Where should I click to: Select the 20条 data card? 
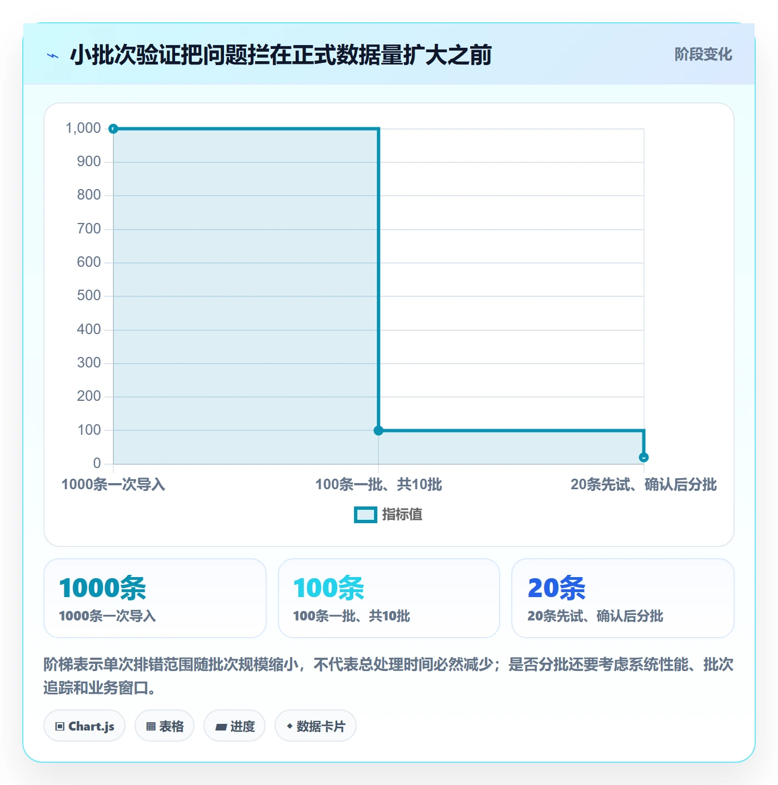click(623, 598)
